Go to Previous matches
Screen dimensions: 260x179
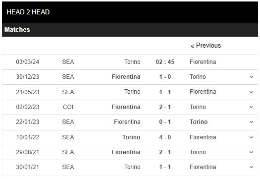tap(206, 45)
